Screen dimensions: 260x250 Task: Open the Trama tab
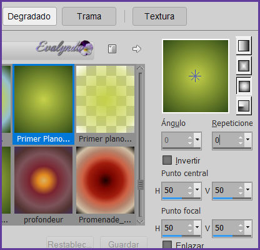89,16
